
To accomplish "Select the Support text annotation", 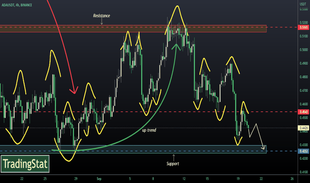I will 173,164.
